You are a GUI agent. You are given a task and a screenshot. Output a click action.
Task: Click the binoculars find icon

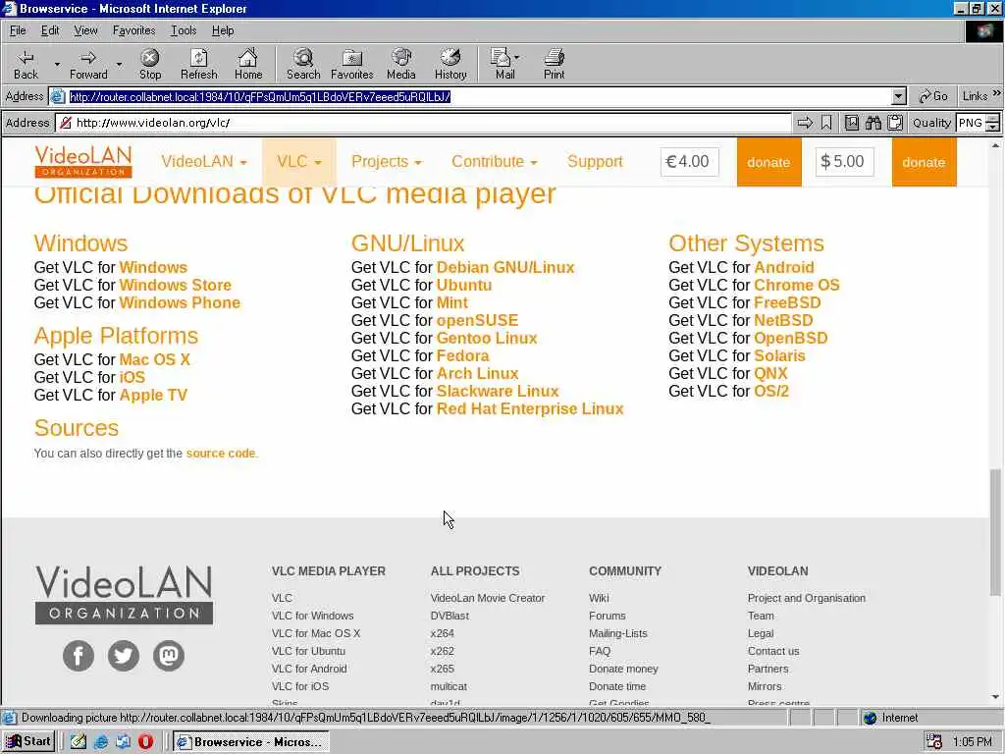tap(873, 123)
